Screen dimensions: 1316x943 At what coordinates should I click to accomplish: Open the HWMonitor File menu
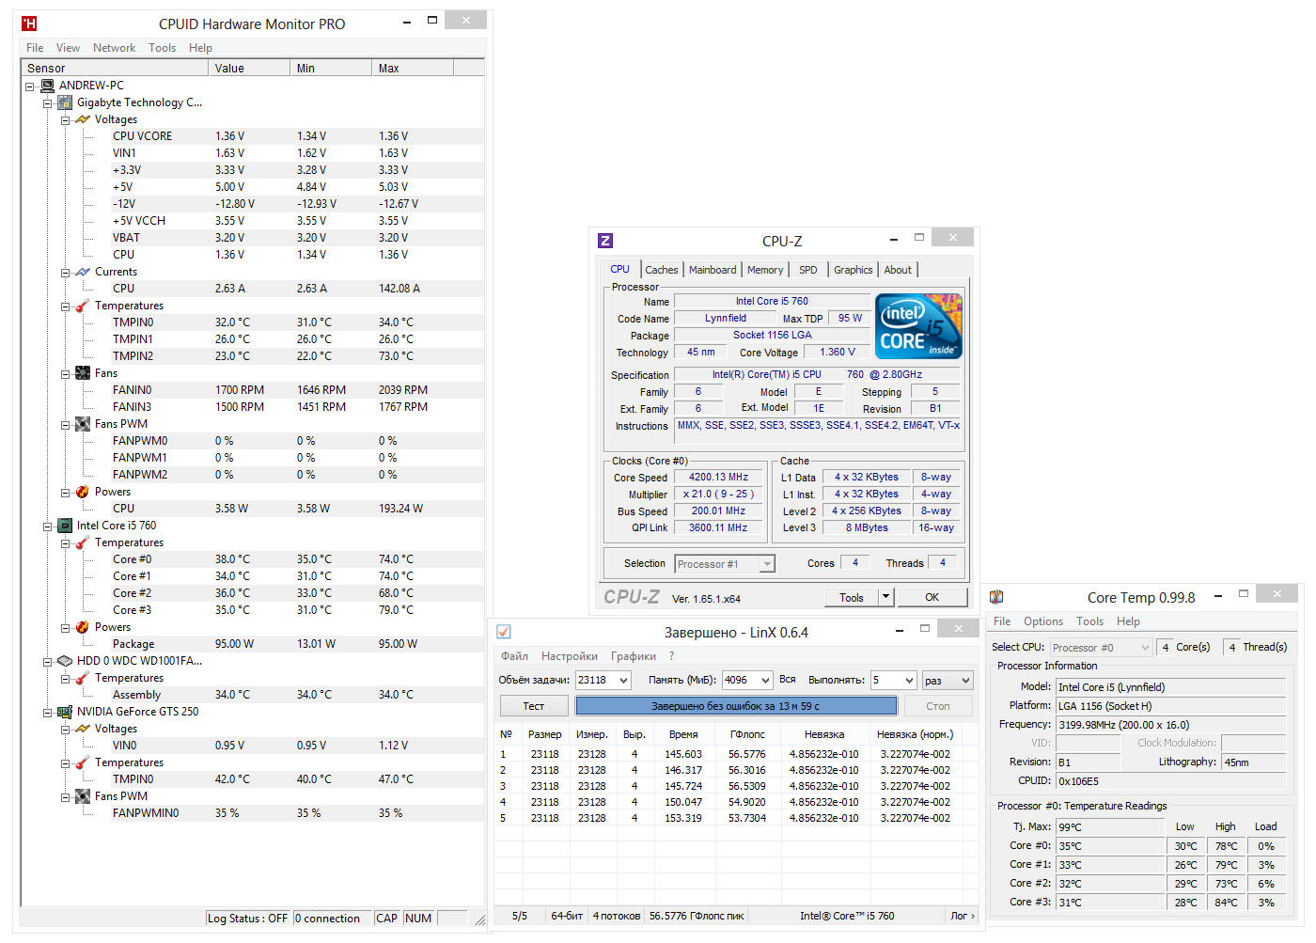(35, 48)
